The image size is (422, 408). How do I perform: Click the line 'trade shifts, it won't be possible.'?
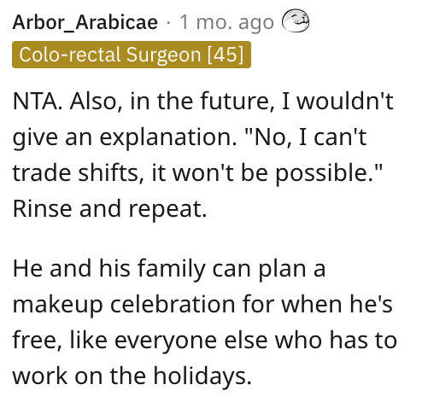197,172
